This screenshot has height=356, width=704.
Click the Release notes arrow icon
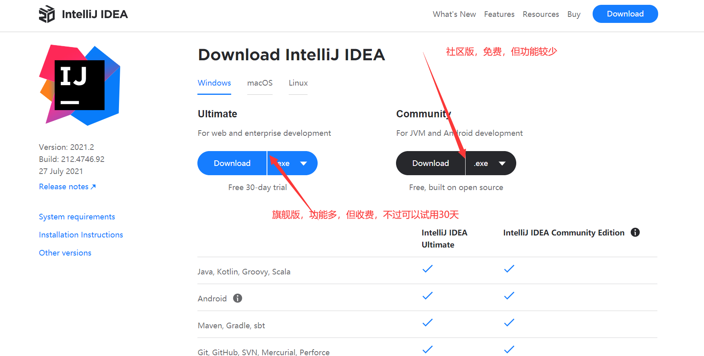tap(93, 186)
